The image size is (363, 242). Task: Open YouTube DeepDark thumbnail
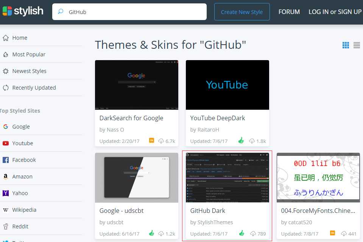pyautogui.click(x=227, y=85)
